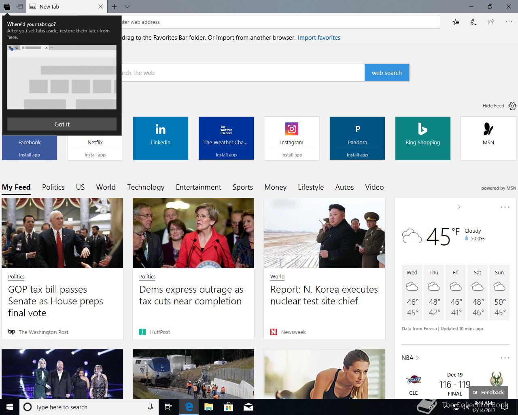Click the Import favorites link

(x=319, y=38)
